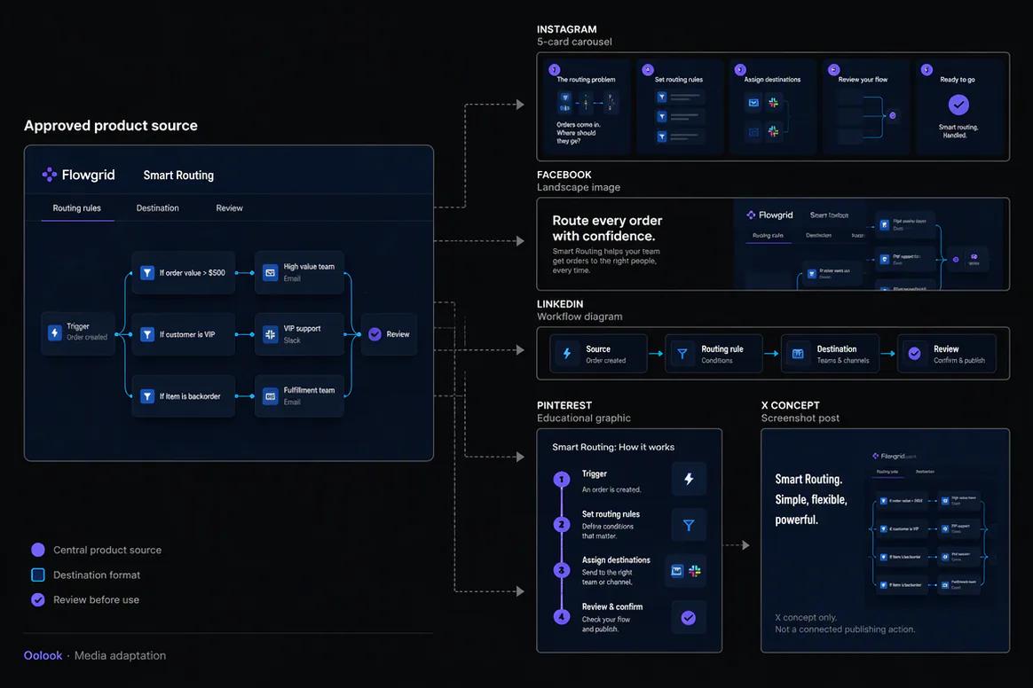The image size is (1033, 688).
Task: Click the Instagram 'Ready to go' checkmark circle
Action: [958, 104]
